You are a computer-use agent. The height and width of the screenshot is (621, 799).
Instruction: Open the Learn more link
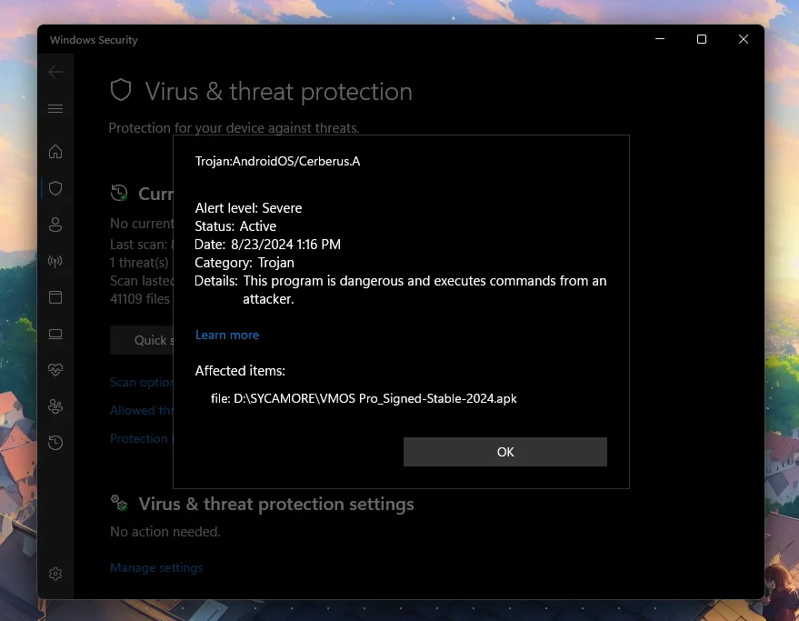[226, 335]
